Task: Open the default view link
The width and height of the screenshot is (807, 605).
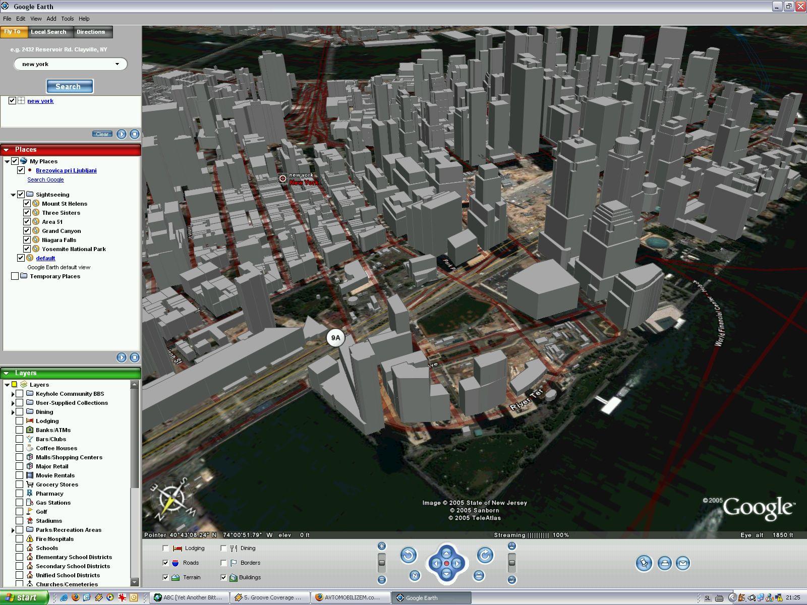Action: [45, 258]
